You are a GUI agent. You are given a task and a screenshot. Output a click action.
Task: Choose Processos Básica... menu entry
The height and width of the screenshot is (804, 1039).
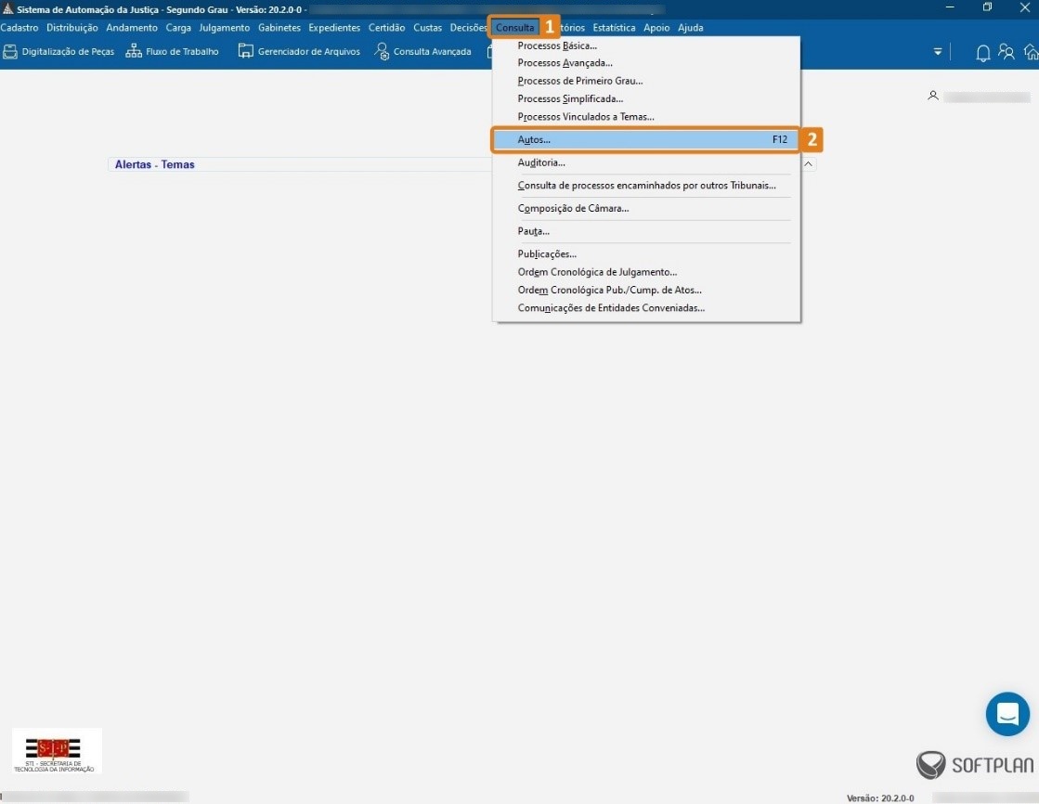pyautogui.click(x=557, y=45)
